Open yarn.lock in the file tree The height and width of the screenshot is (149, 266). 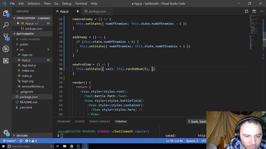(x=32, y=107)
